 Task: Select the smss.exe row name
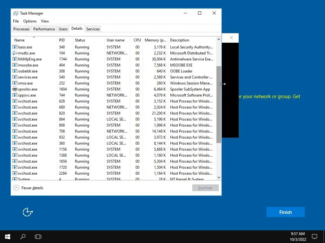(25, 83)
